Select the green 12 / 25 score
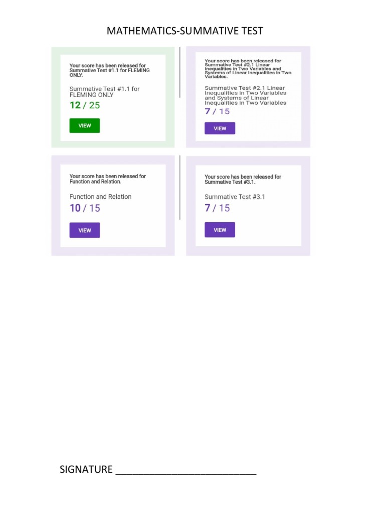 coord(85,105)
